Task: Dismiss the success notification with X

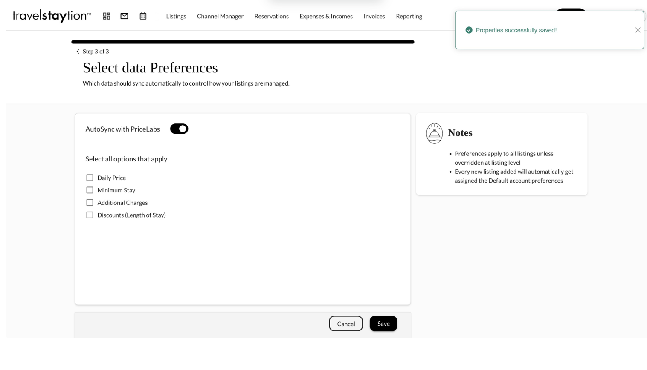Action: tap(638, 30)
